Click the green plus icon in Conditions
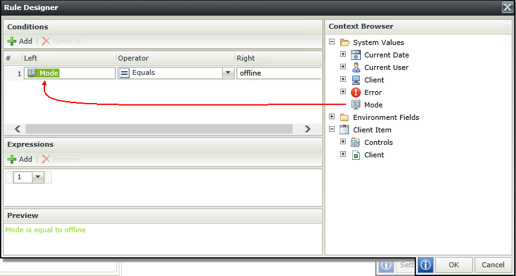 pyautogui.click(x=12, y=41)
